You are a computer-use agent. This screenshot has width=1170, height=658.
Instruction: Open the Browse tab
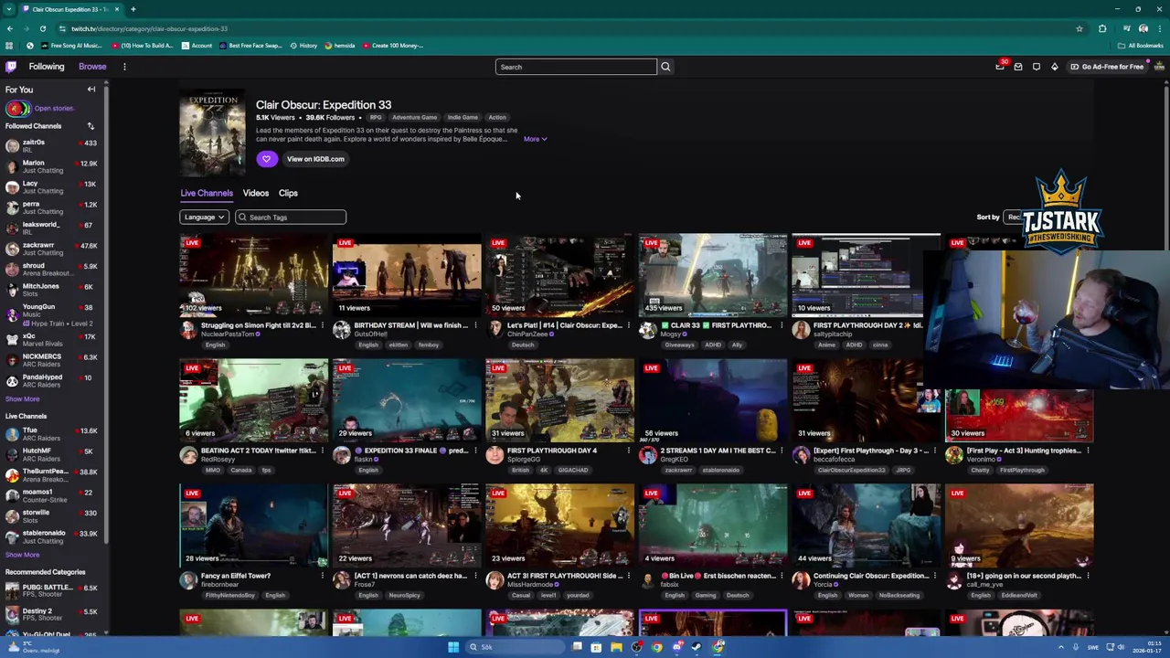pos(92,67)
